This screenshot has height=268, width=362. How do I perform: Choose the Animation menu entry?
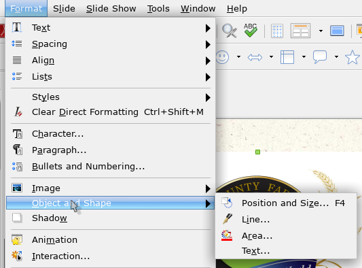pos(111,240)
